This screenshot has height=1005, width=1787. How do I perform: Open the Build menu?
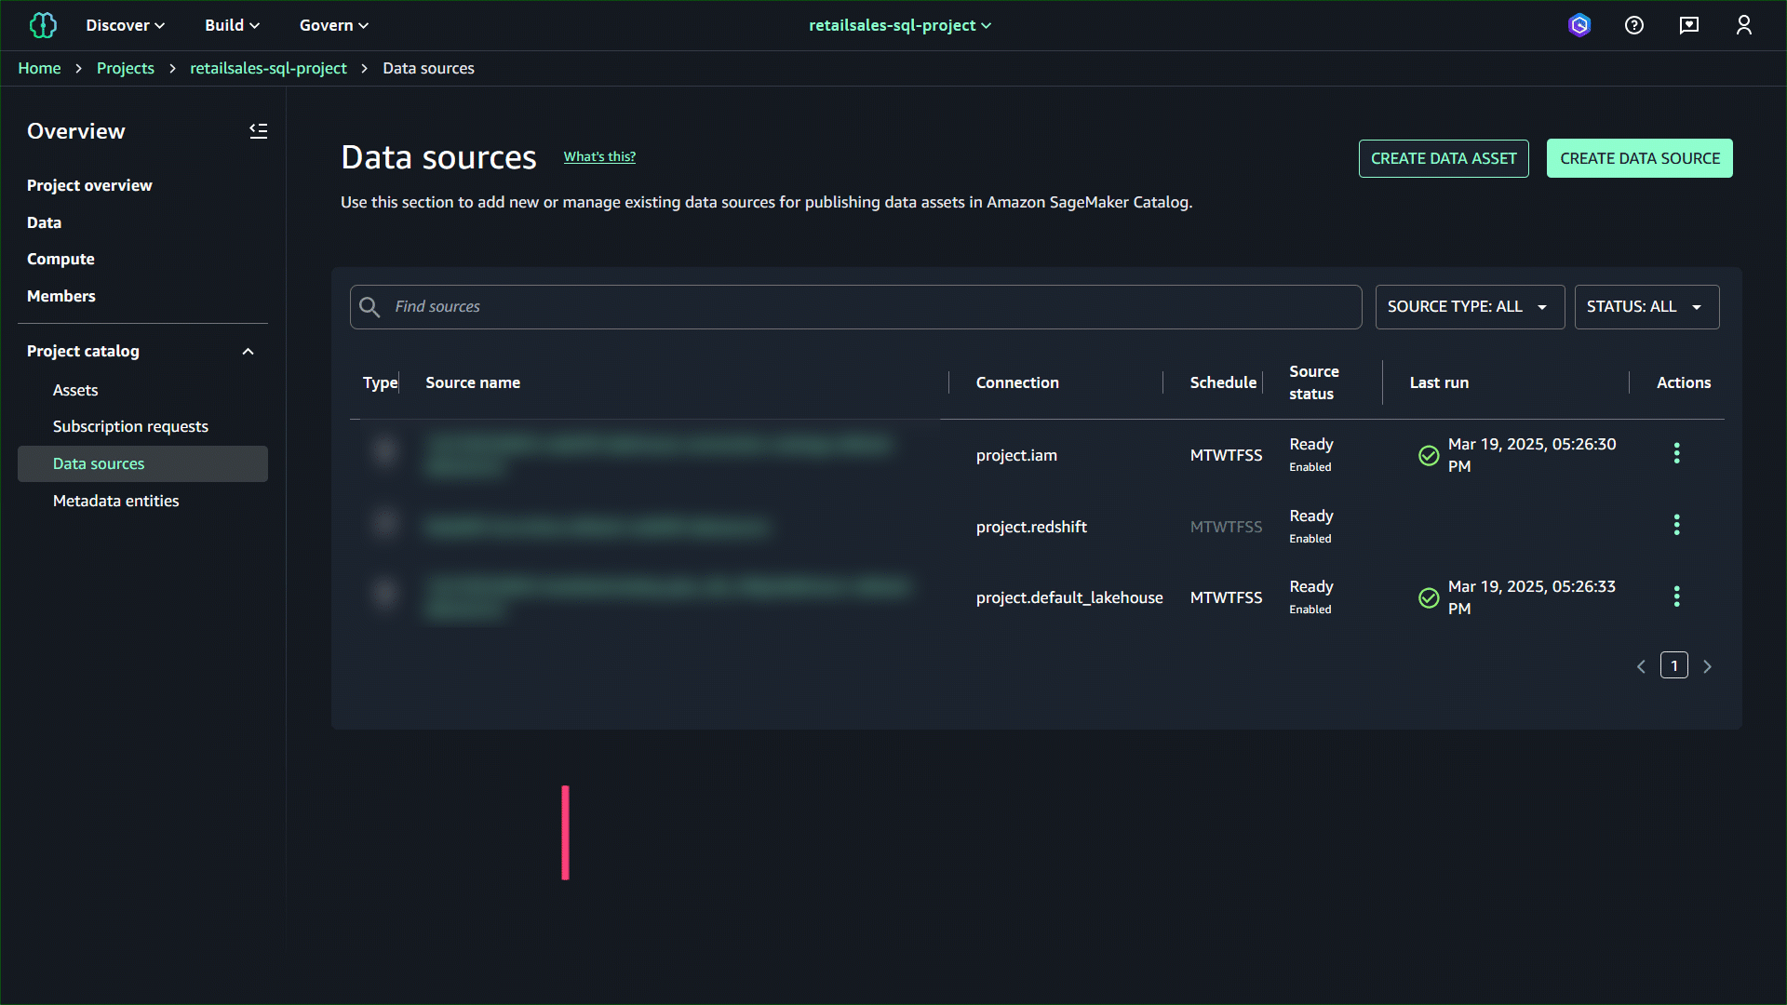pos(232,25)
